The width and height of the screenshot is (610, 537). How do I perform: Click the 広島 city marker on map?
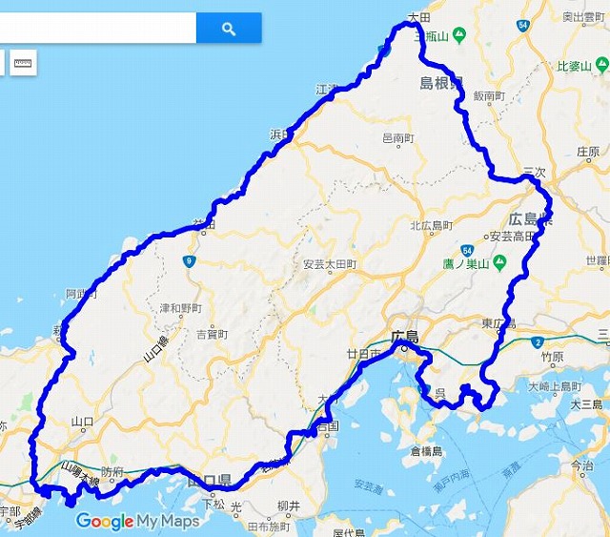[x=404, y=348]
